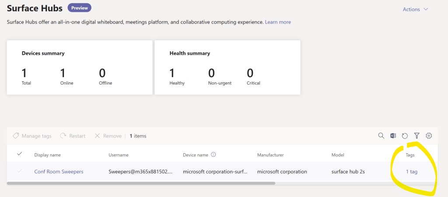Refresh the Surface Hubs device list

pyautogui.click(x=405, y=136)
